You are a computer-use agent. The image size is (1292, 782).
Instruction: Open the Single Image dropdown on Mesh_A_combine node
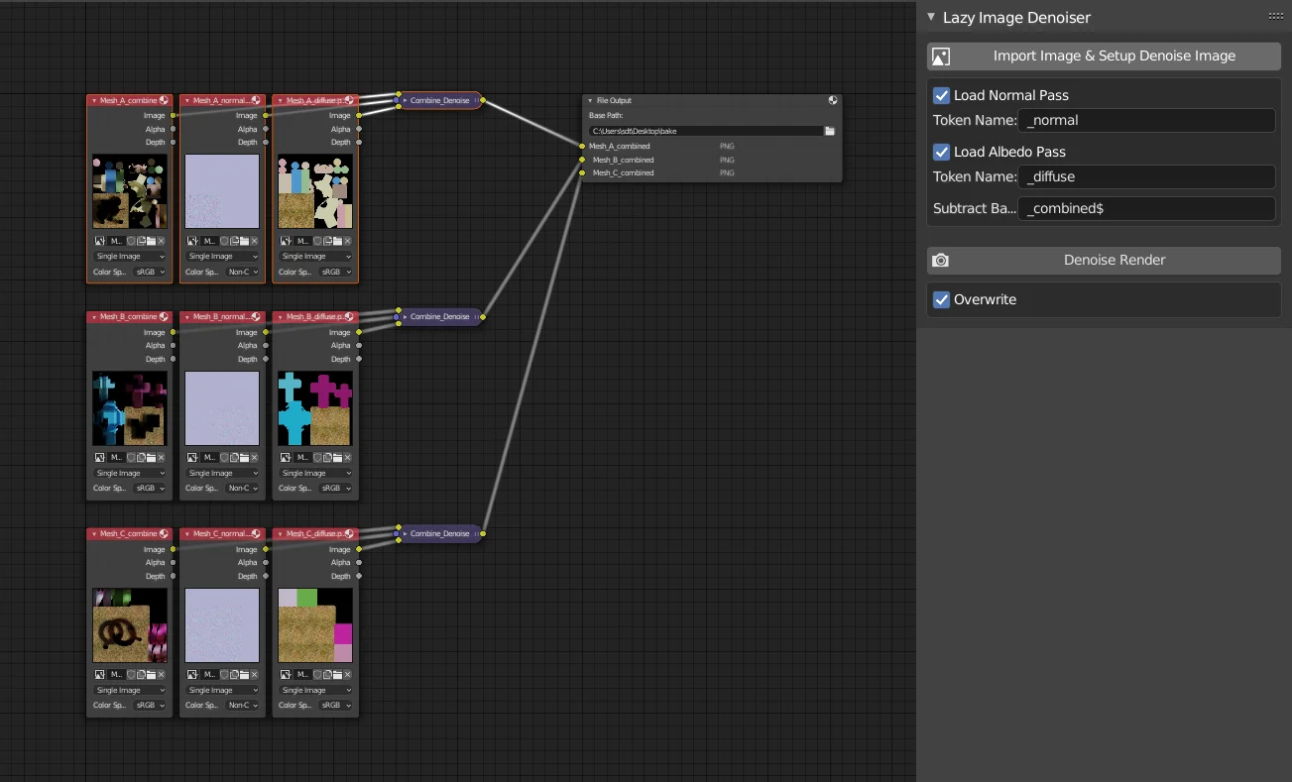coord(129,256)
